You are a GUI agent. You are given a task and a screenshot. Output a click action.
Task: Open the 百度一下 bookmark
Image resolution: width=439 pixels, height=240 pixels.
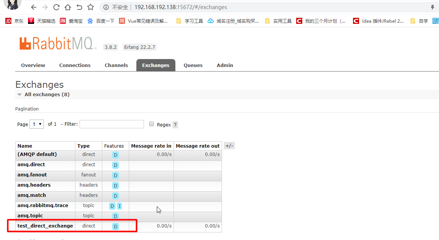101,21
